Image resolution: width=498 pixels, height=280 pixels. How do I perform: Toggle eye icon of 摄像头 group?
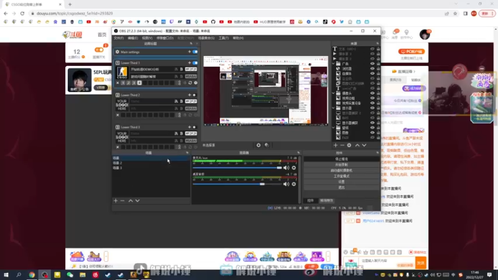pos(372,93)
